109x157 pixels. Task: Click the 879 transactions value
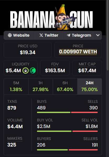tap(12, 108)
